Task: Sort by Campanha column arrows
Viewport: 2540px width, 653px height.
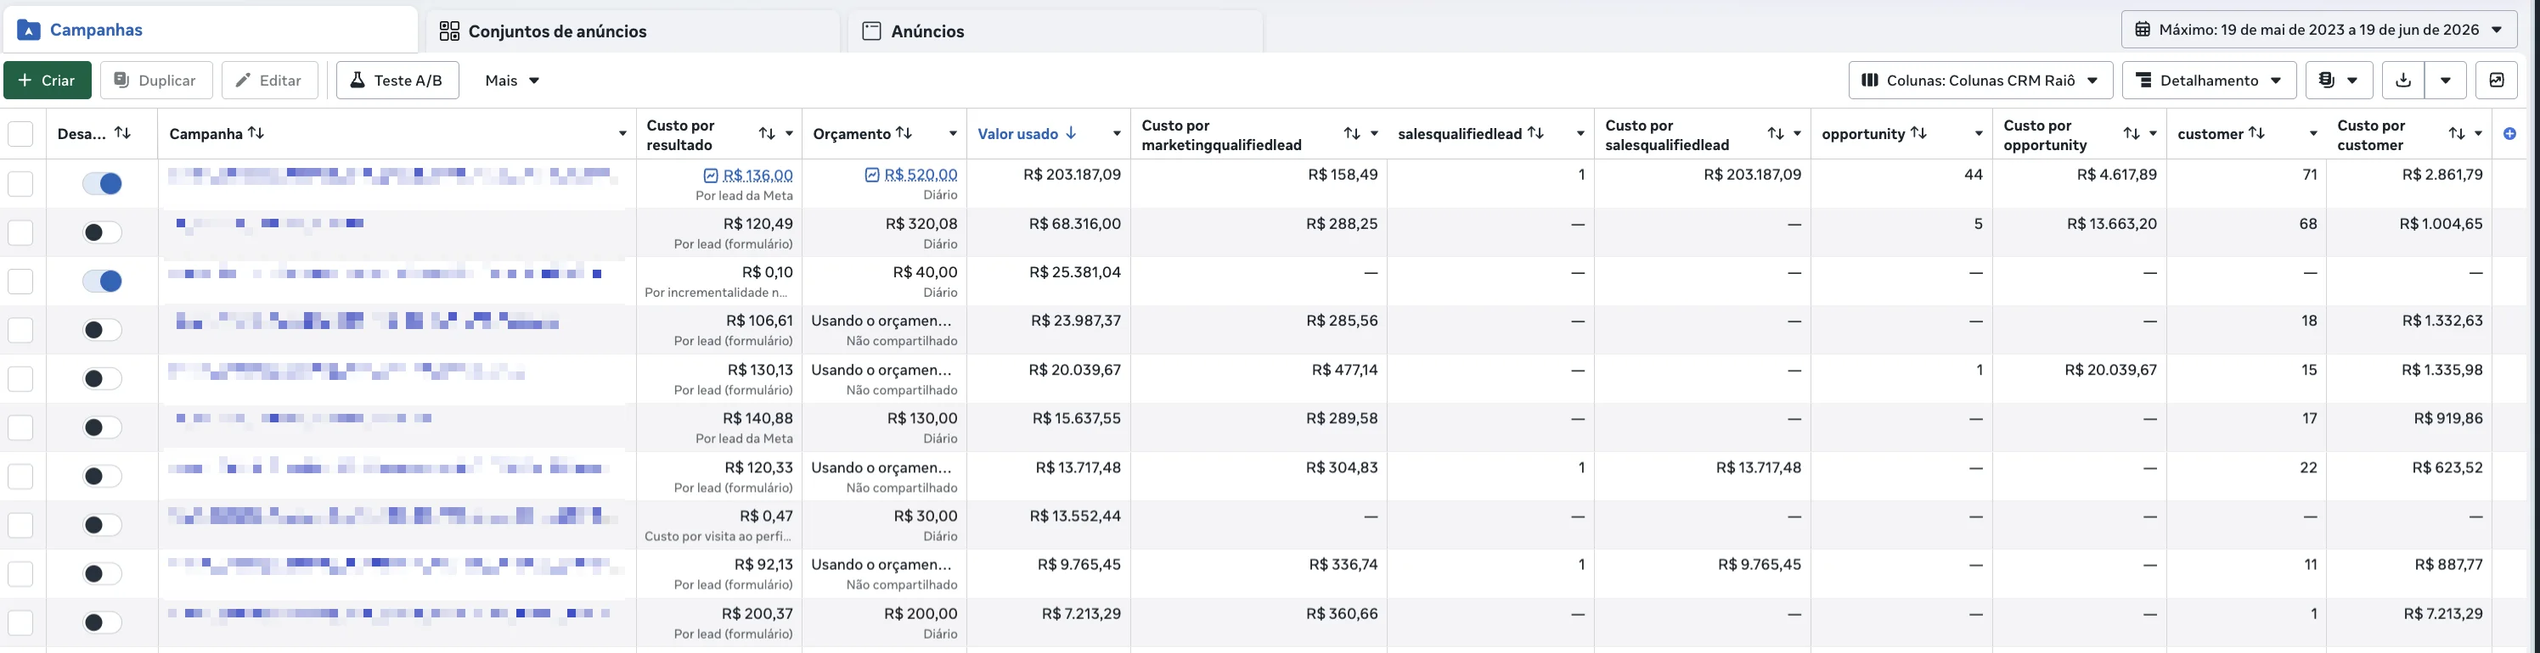Action: pyautogui.click(x=256, y=133)
